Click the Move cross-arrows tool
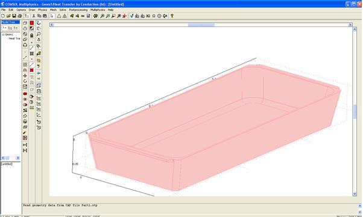Image resolution: width=363 pixels, height=217 pixels. (25, 76)
